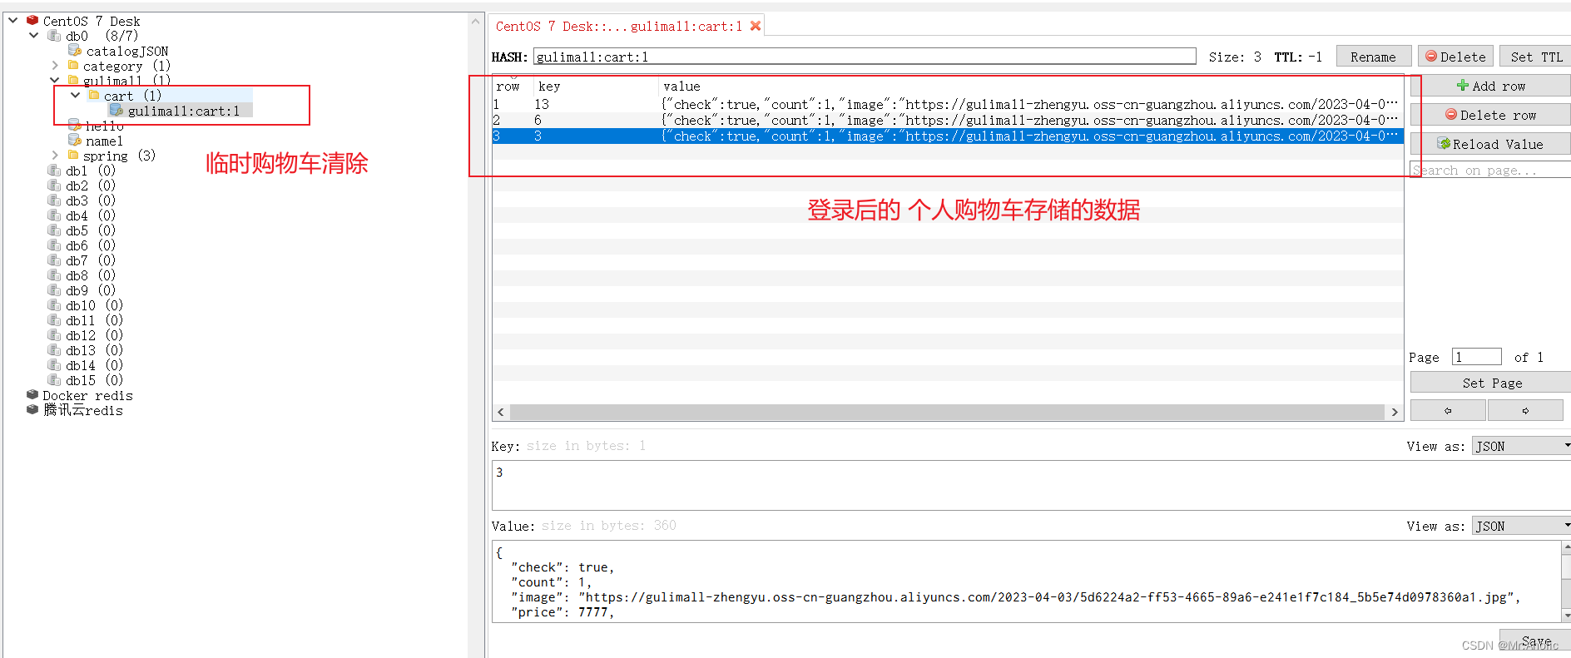Select the catalogJSON key icon
Viewport: 1571px width, 658px height.
click(x=74, y=51)
